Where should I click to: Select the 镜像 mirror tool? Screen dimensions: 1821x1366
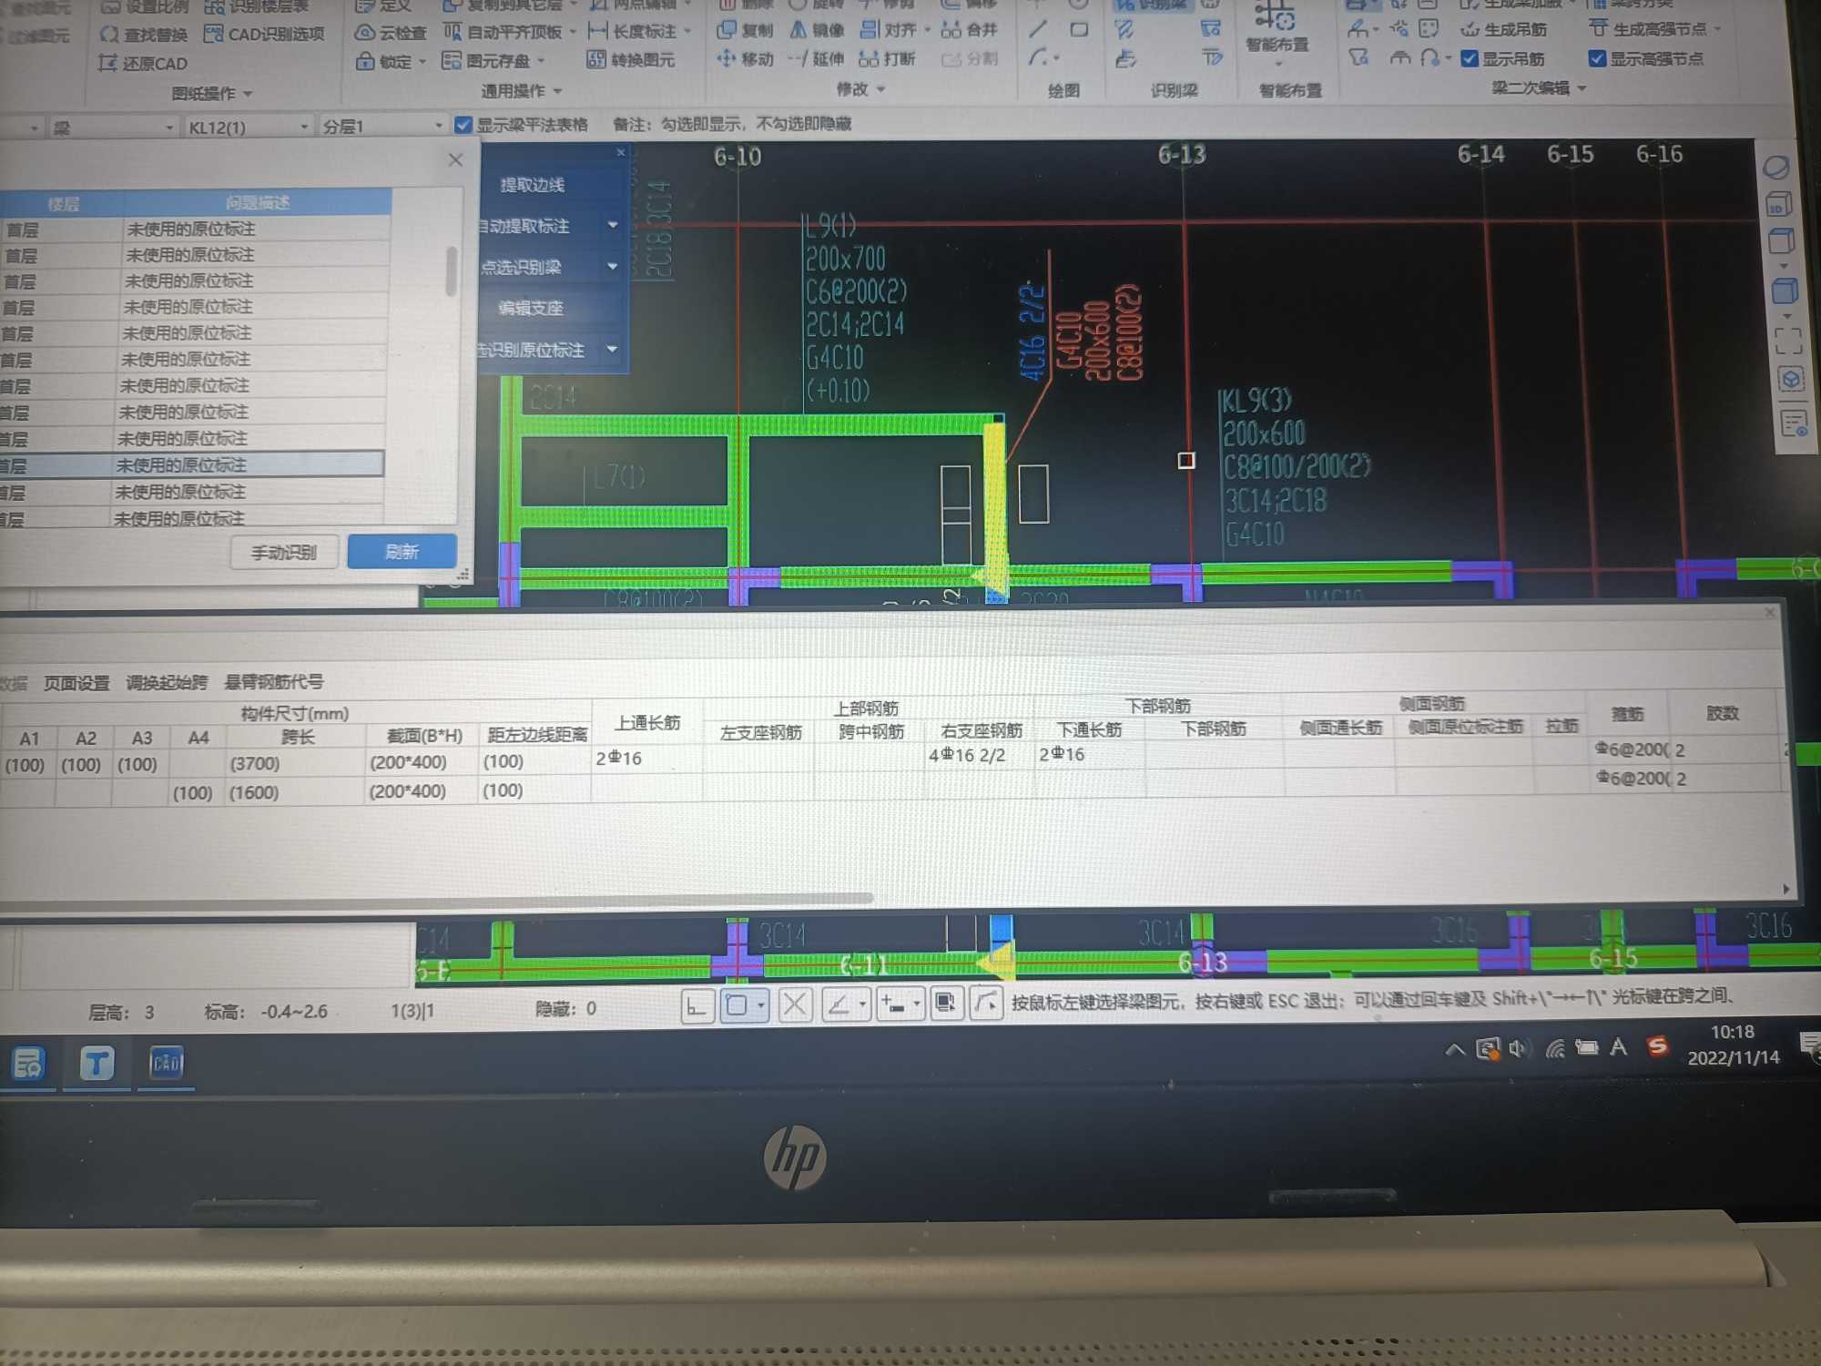click(817, 30)
